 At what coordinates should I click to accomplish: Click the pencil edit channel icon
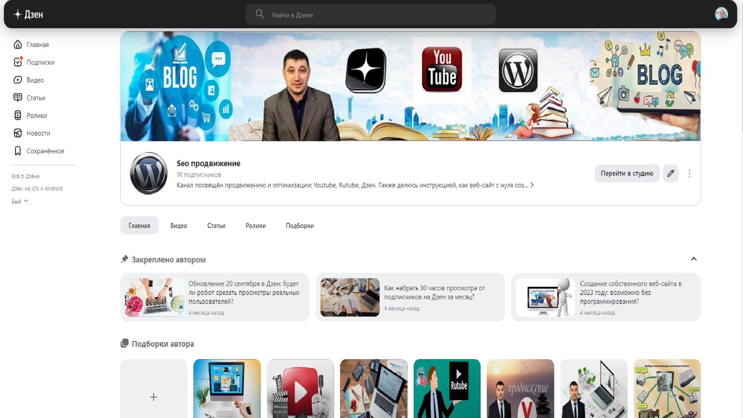[671, 173]
